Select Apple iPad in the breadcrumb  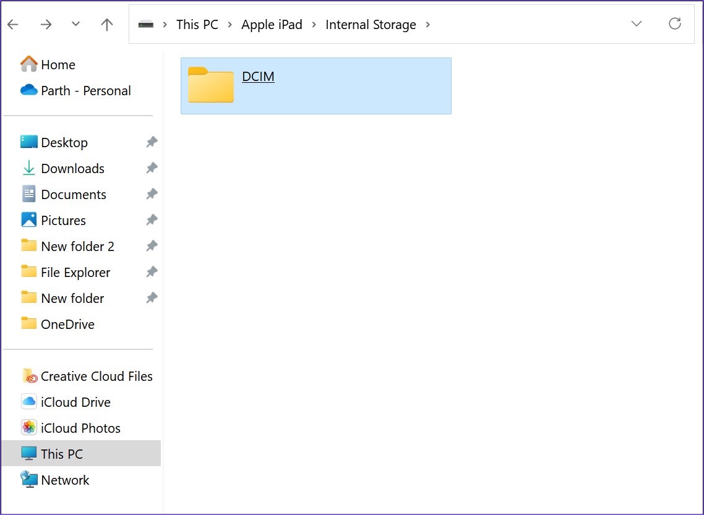point(272,24)
